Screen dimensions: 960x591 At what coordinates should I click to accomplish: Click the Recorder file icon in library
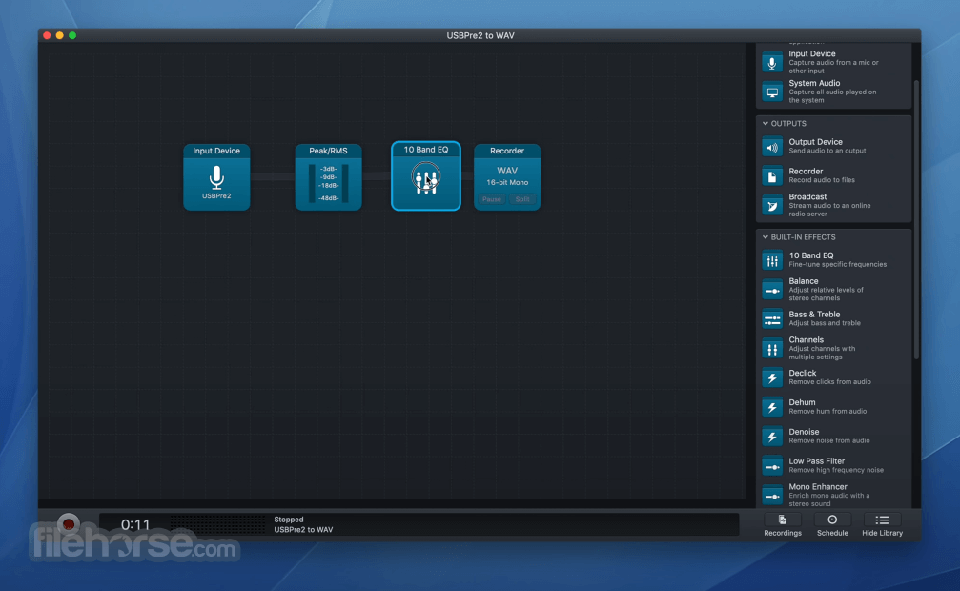(x=772, y=176)
